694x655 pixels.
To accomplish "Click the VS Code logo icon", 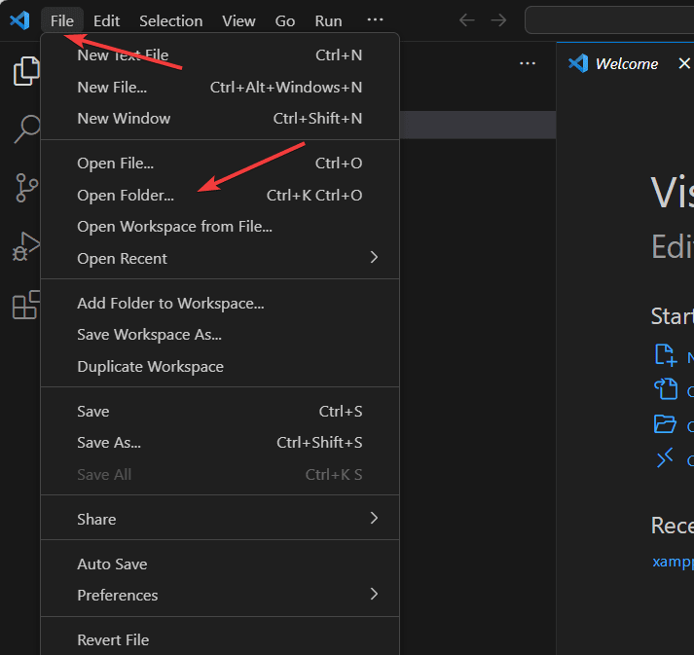I will (x=19, y=20).
